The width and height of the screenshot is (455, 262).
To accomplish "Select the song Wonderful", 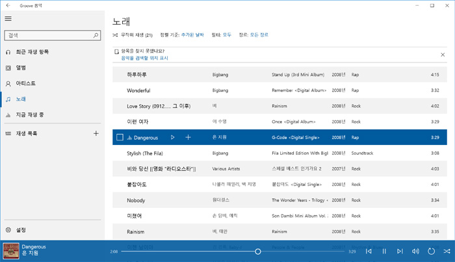I will point(138,90).
